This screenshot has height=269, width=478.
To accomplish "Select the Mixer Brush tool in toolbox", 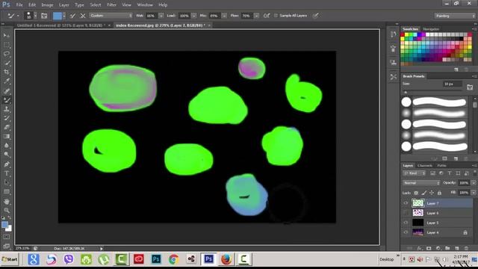I will [7, 99].
